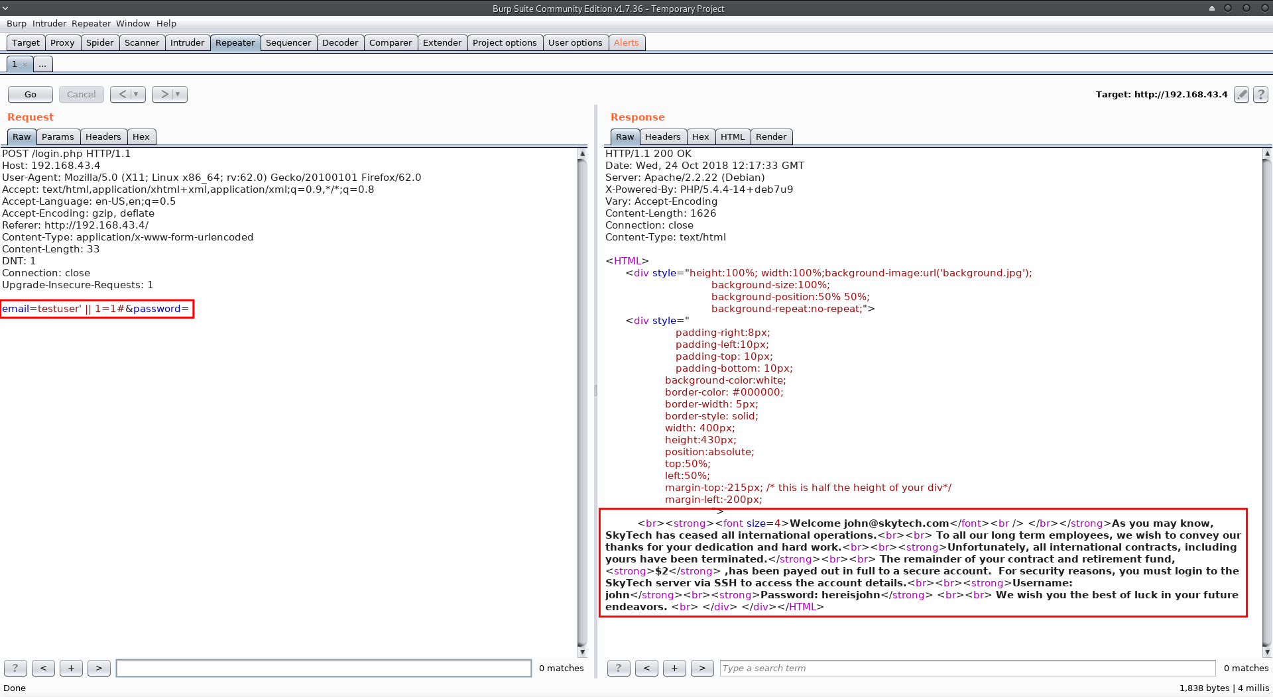The height and width of the screenshot is (697, 1273).
Task: Open the Project options tab
Action: [x=505, y=42]
